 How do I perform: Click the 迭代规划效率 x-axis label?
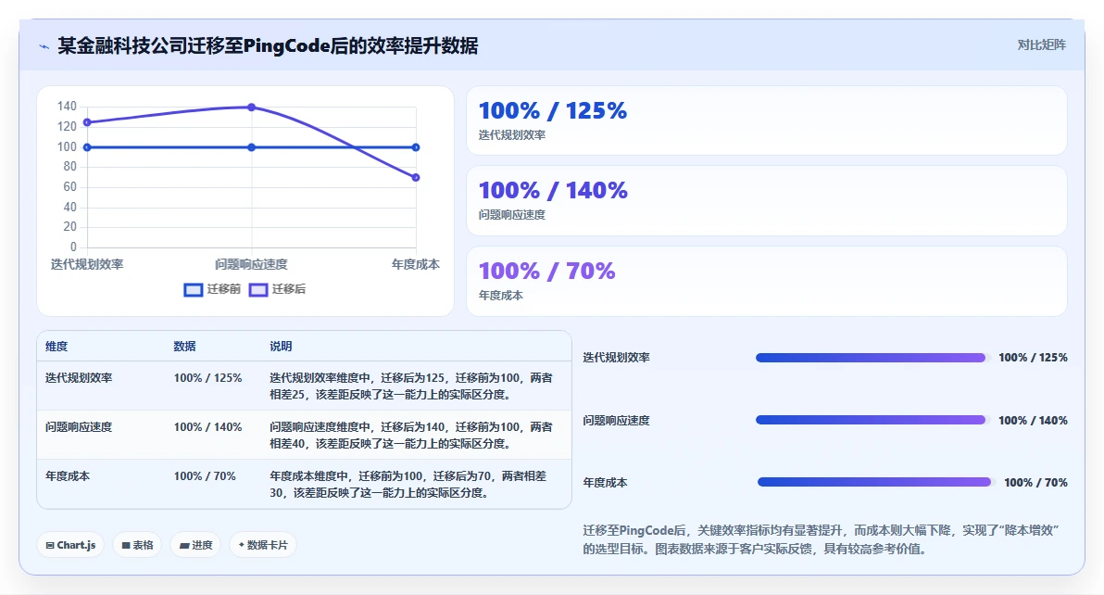[x=87, y=265]
